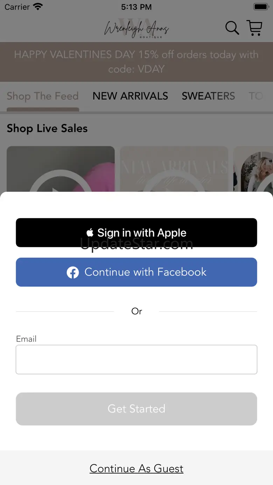Tap the Wi-Fi status icon
Screen dimensions: 273x485
point(38,7)
